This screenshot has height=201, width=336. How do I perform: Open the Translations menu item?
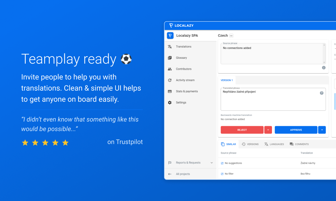pyautogui.click(x=190, y=47)
